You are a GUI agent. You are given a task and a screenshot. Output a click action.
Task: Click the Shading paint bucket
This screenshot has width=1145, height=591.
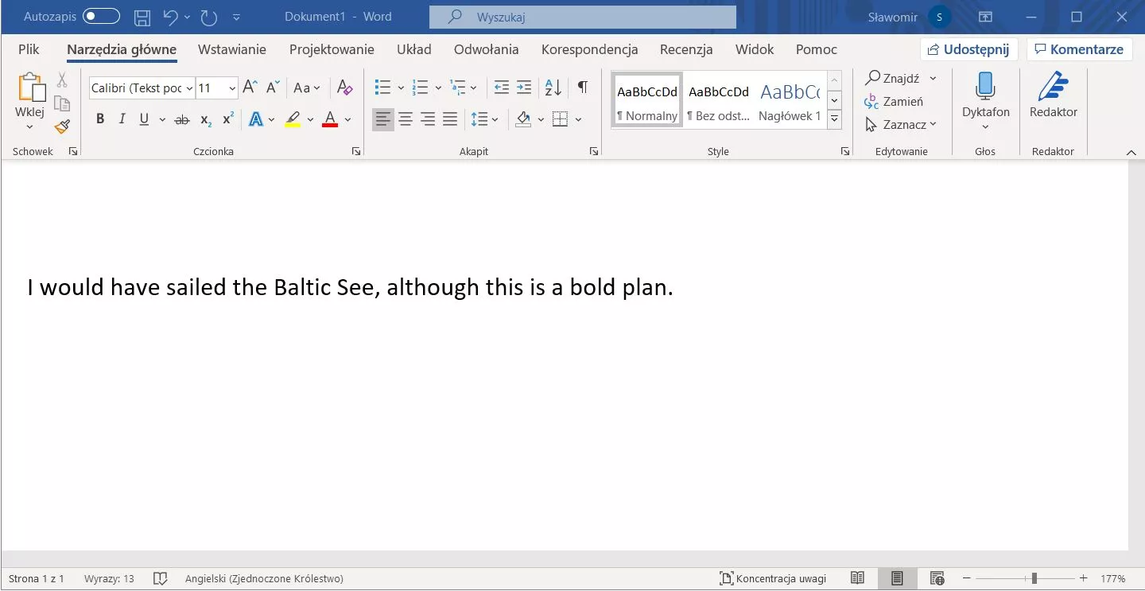click(523, 119)
